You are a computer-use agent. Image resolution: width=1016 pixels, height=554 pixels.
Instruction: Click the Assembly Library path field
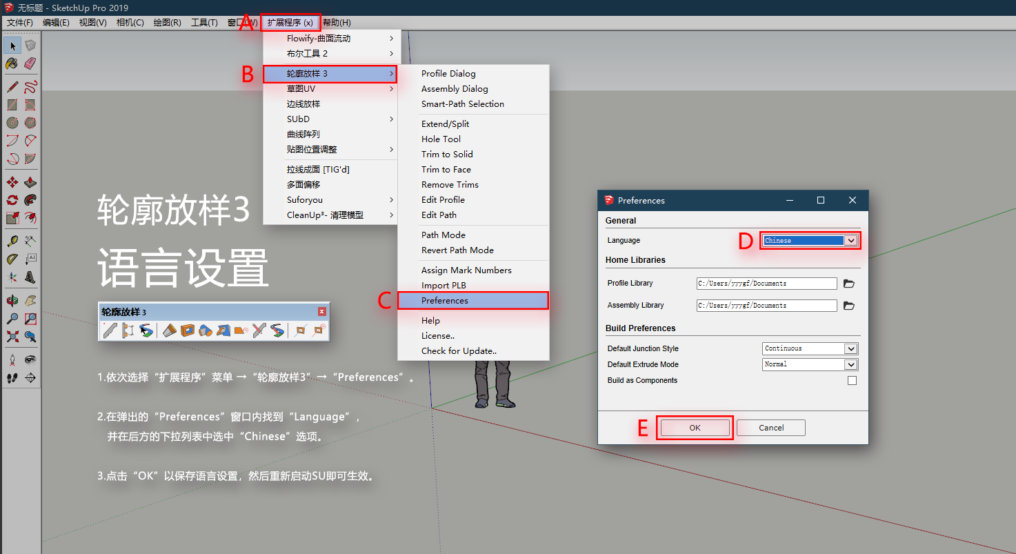(767, 306)
